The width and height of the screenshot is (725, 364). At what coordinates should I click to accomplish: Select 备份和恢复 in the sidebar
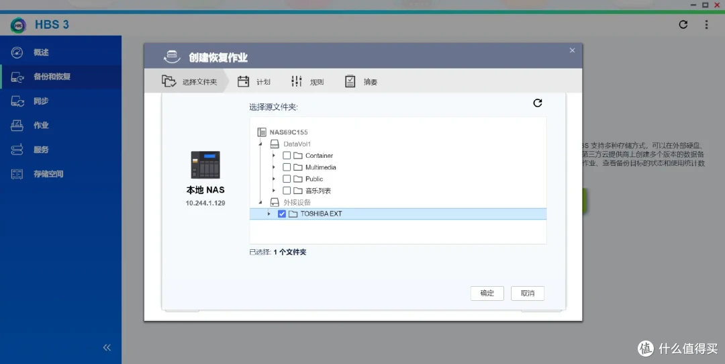coord(60,77)
